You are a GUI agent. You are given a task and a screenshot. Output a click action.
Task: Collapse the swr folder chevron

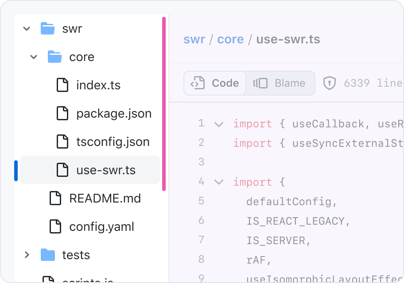click(27, 29)
